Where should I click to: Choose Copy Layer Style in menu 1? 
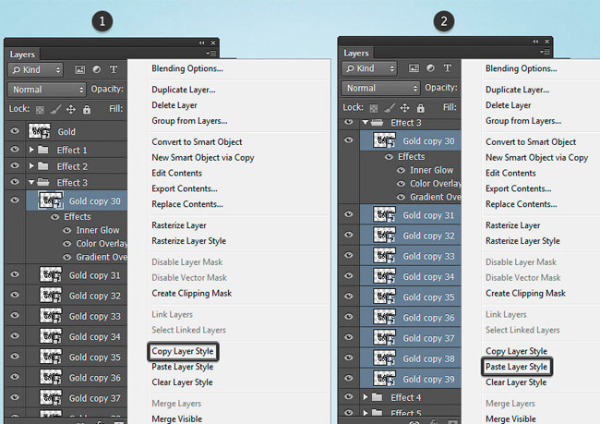point(183,351)
